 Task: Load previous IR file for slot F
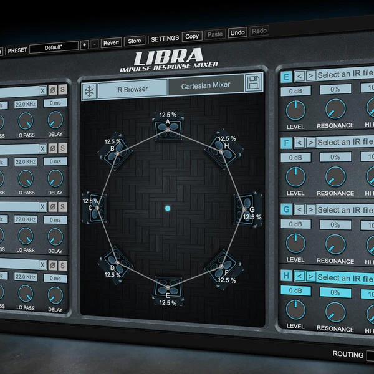tap(300, 143)
